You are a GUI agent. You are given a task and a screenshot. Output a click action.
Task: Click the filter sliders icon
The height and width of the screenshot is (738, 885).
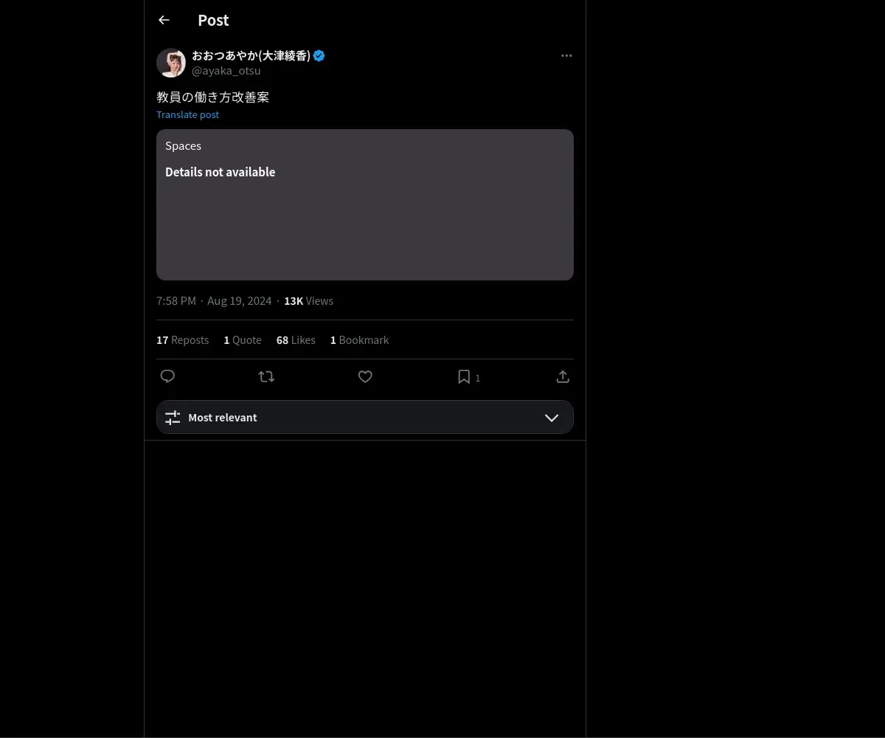tap(173, 418)
